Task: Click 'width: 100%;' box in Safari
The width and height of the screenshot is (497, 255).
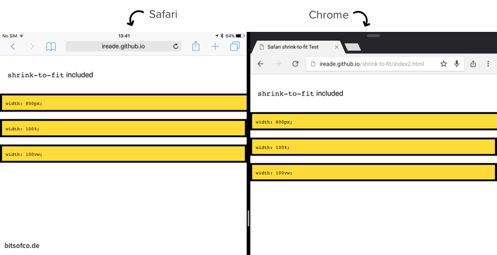Action: [x=123, y=128]
